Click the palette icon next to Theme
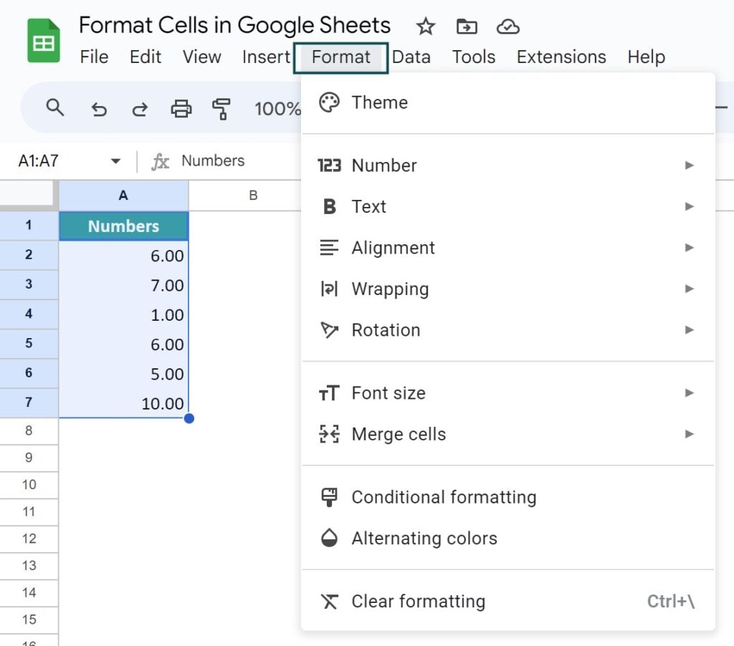The image size is (734, 646). 329,102
